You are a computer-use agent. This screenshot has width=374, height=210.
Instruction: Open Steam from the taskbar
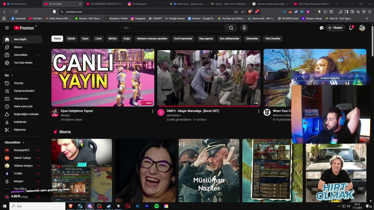click(109, 206)
